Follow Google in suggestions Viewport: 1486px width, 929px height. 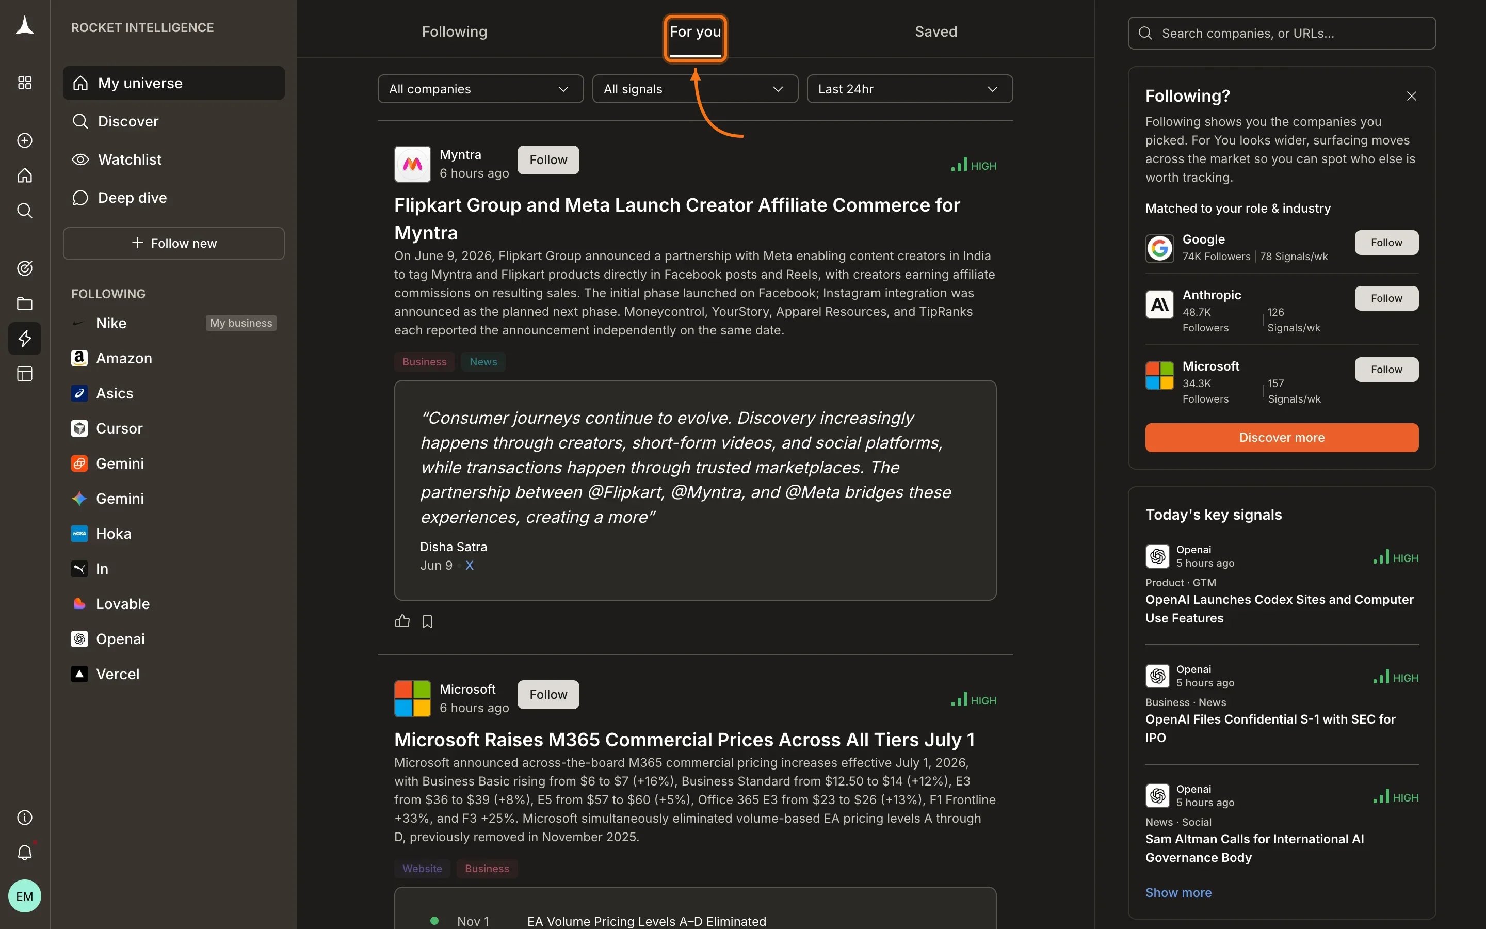[1386, 243]
